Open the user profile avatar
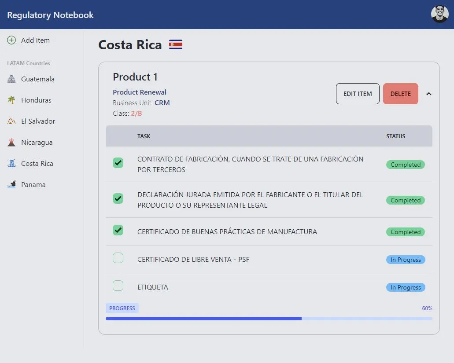This screenshot has width=454, height=363. click(x=439, y=15)
